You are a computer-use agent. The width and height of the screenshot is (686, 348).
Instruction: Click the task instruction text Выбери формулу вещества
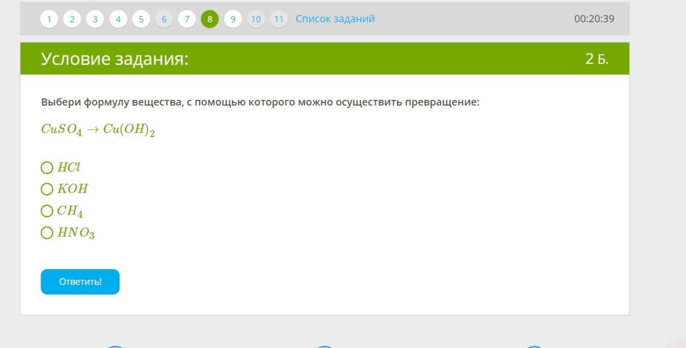pyautogui.click(x=260, y=102)
